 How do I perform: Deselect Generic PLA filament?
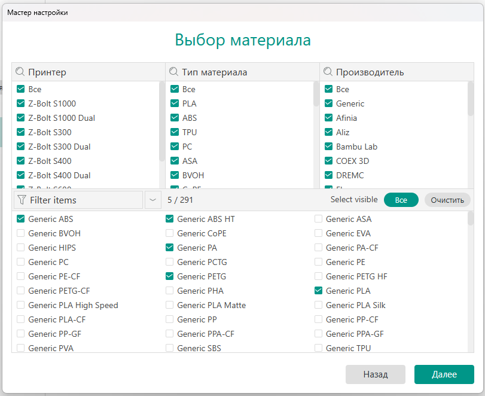(x=318, y=291)
